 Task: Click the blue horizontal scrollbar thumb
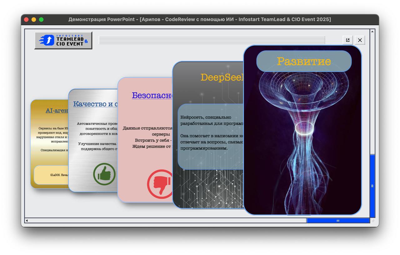(x=338, y=221)
